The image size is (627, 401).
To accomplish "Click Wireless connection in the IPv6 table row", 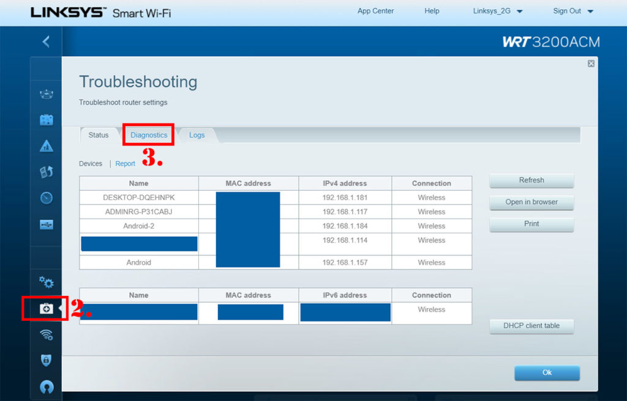I will (432, 309).
